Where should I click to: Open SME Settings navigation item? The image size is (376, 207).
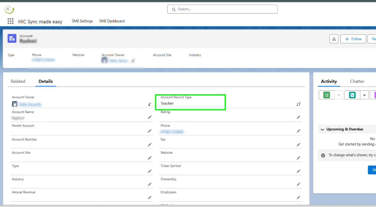tap(82, 21)
